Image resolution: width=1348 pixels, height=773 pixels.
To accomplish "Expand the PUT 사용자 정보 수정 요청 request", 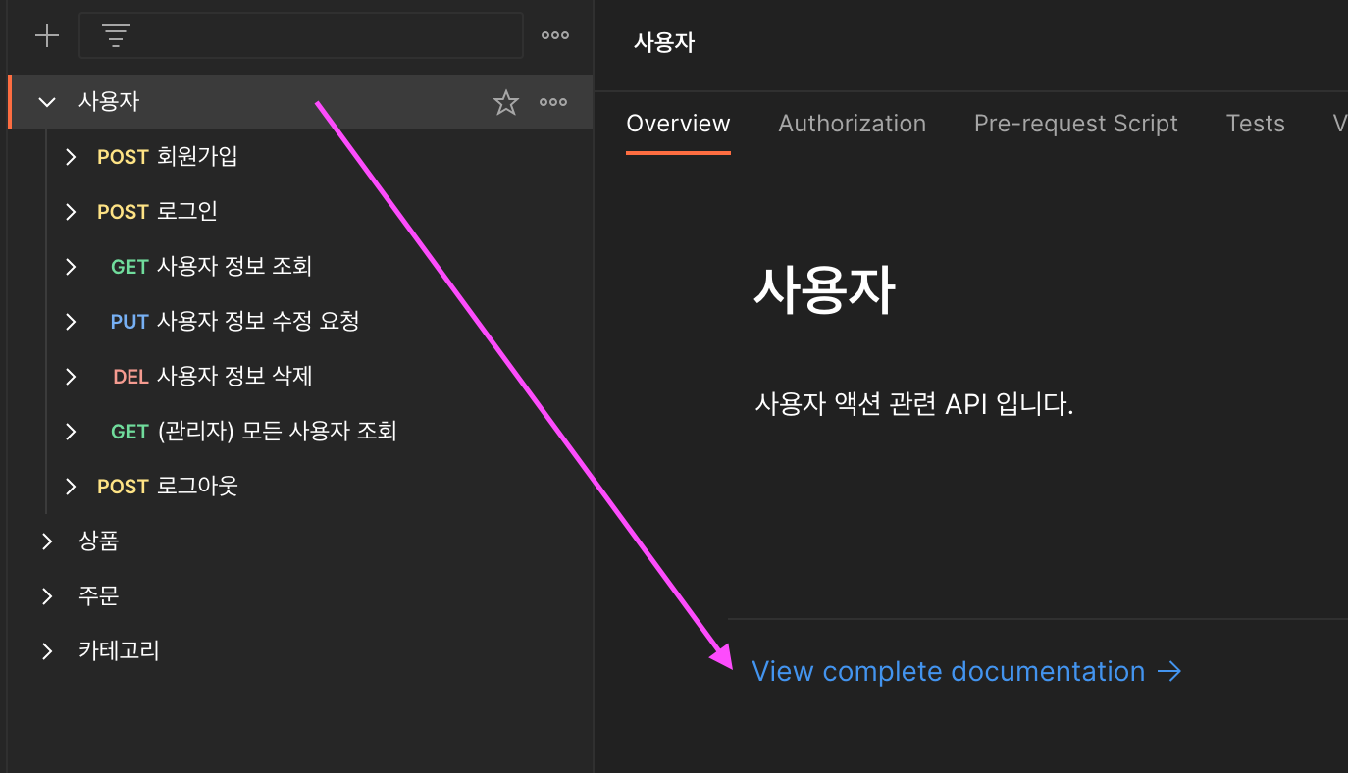I will 71,322.
